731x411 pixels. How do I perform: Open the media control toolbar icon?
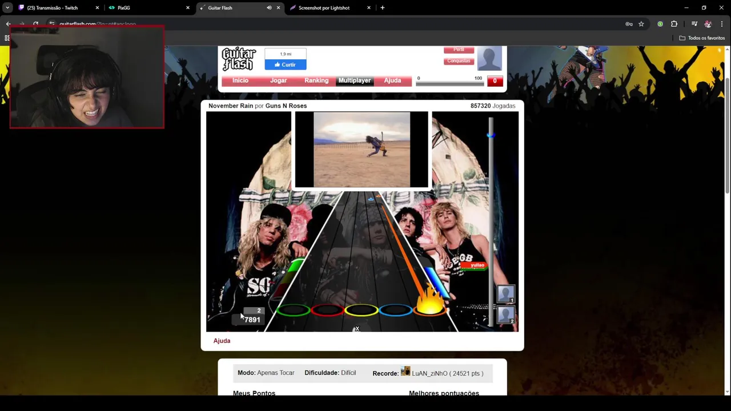point(694,24)
